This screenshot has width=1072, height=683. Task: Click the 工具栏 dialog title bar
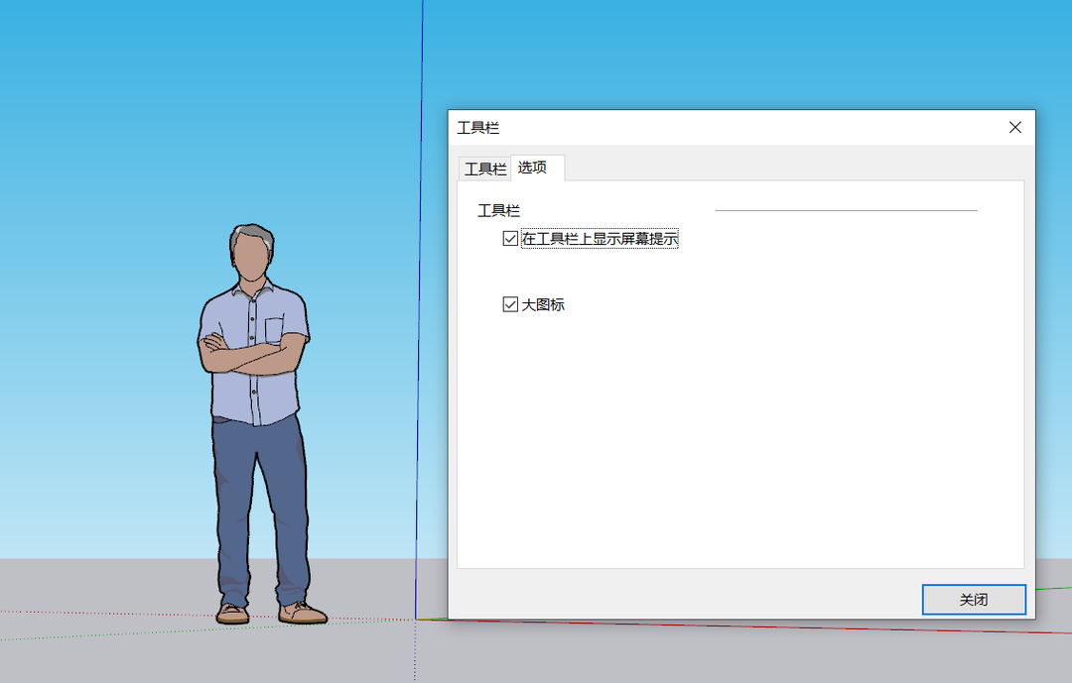click(695, 127)
